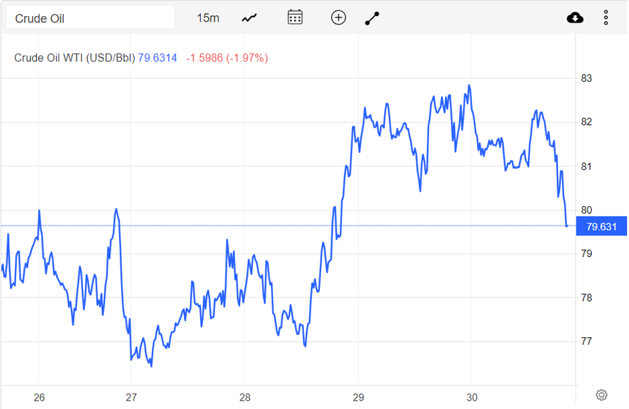629x409 pixels.
Task: Click the 77 price axis label
Action: coord(587,341)
